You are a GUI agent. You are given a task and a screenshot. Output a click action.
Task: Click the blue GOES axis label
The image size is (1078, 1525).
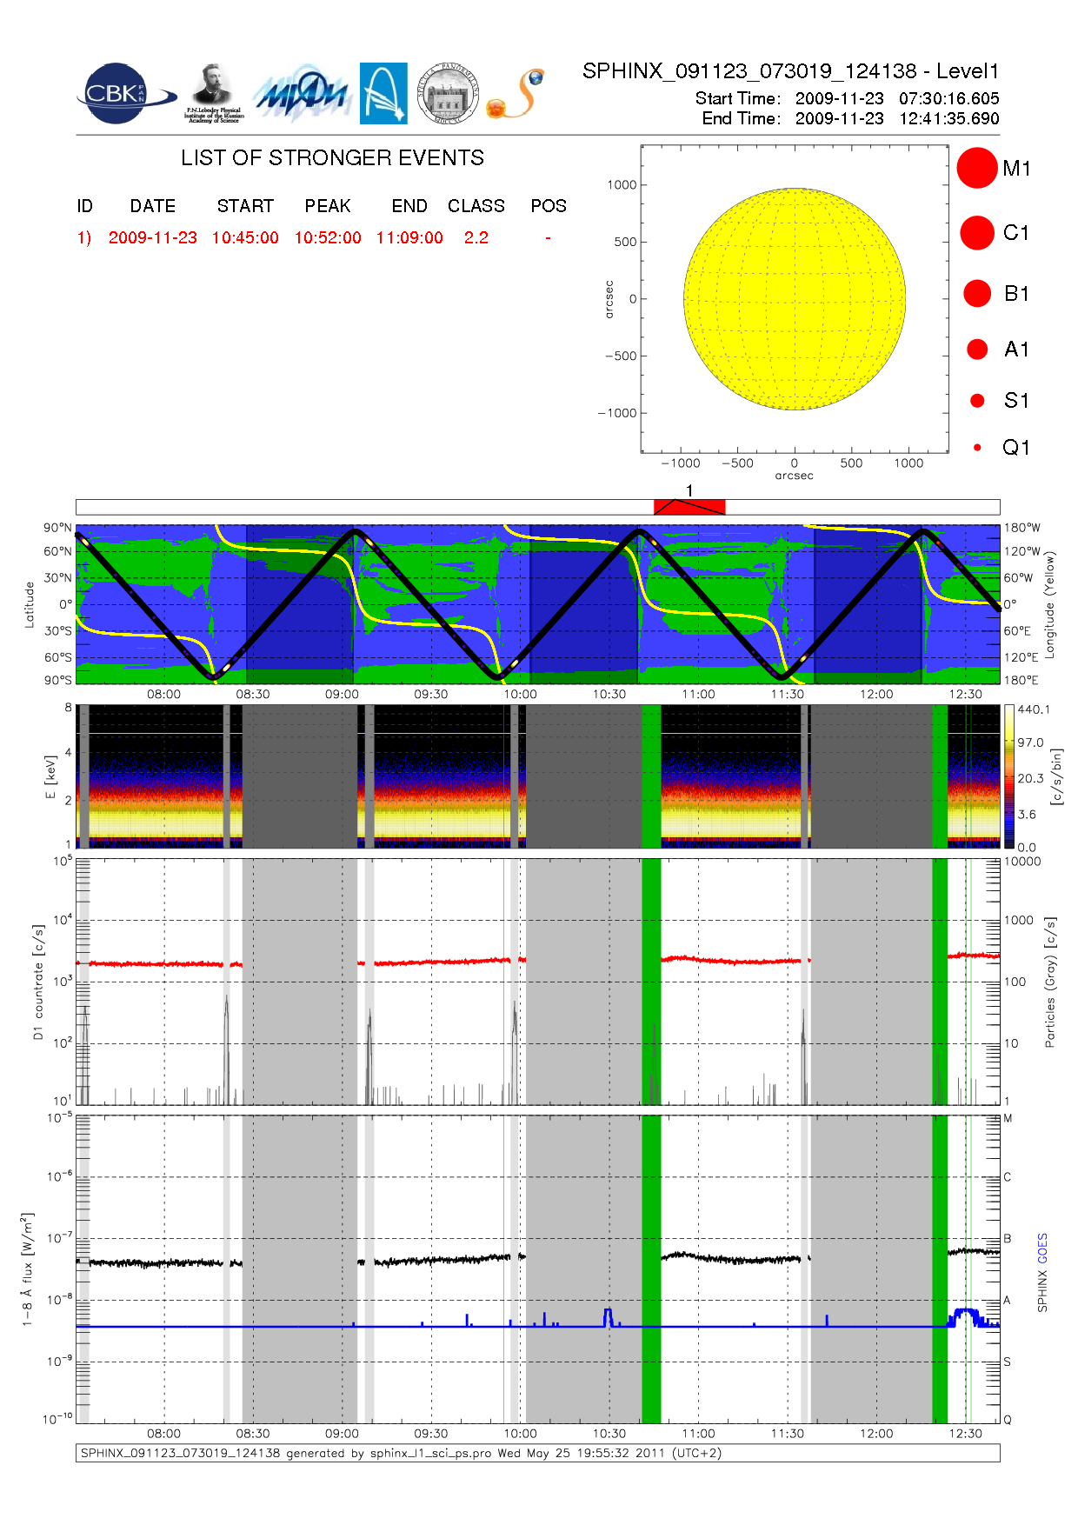1042,1249
